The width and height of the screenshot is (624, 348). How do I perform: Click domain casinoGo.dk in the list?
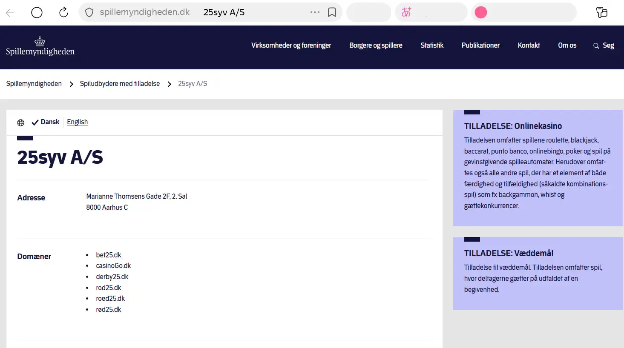113,266
